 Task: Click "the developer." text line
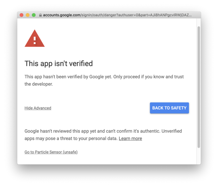click(39, 84)
